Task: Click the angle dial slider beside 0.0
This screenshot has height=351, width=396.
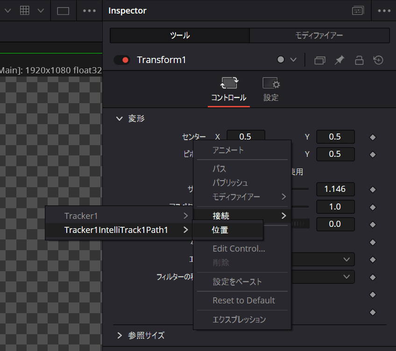Action: 301,224
